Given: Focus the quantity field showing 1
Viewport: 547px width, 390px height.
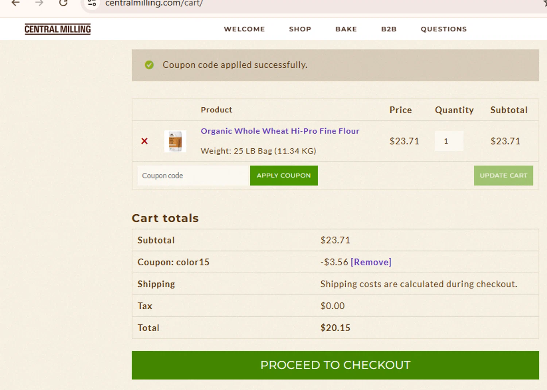Looking at the screenshot, I should point(449,141).
